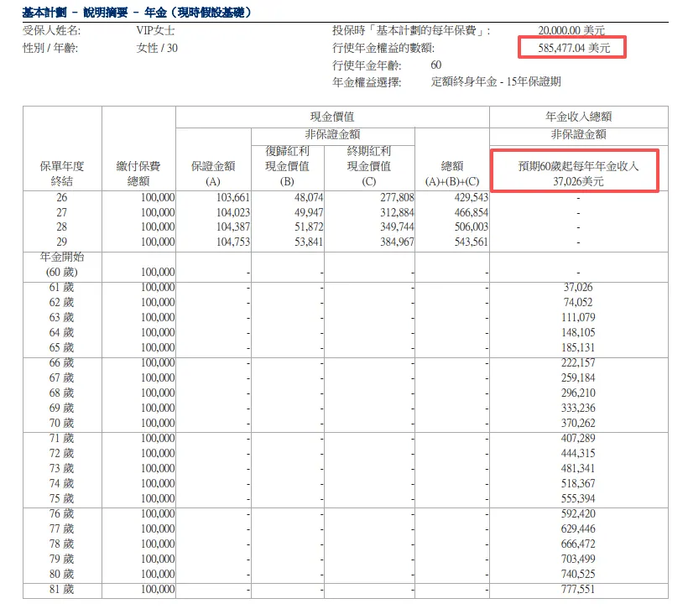Screen dimensions: 688x609
Task: Select the amount 585,477.04 美元
Action: [x=574, y=48]
